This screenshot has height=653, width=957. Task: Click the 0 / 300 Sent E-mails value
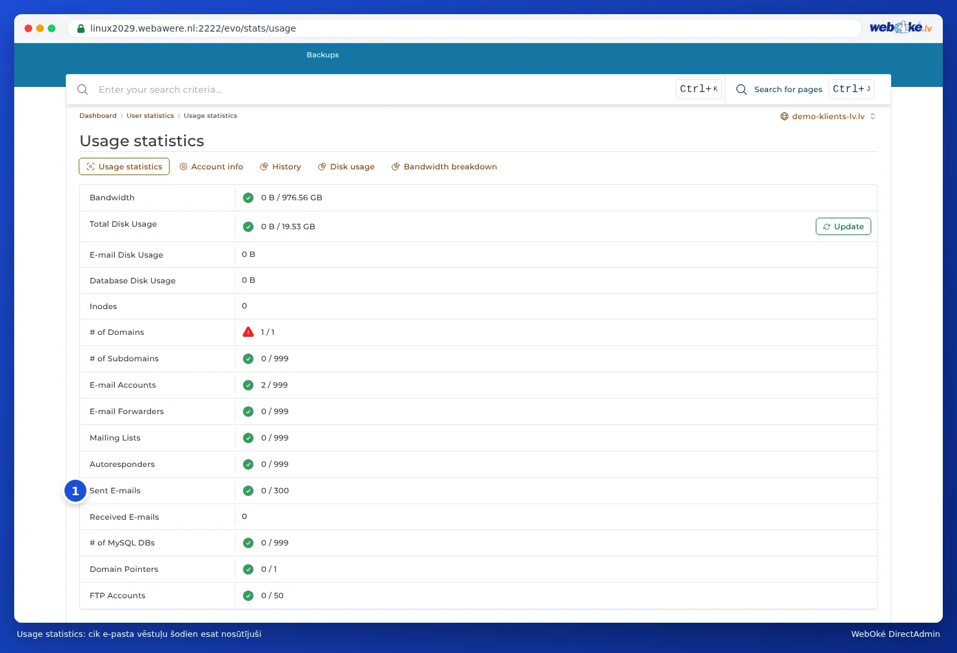(x=275, y=491)
